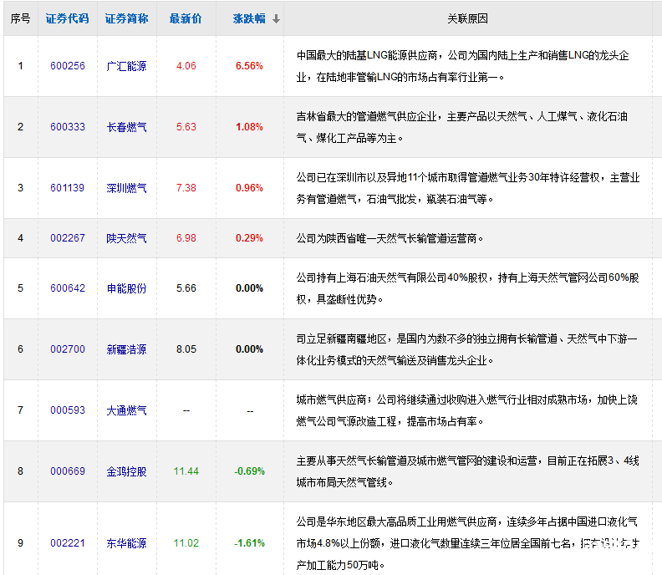662x575 pixels.
Task: Click the 0.00% change for 新疆浩源
Action: 250,349
